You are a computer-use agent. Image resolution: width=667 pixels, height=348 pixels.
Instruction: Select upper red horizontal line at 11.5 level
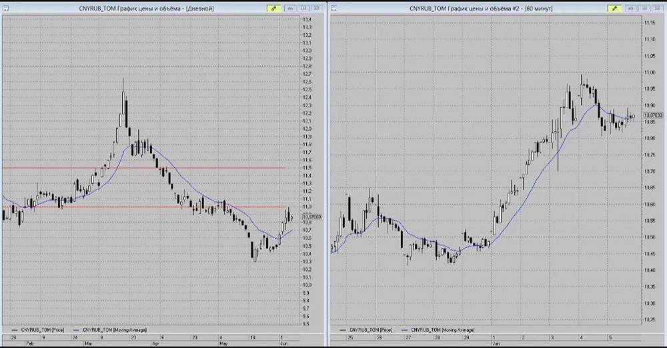pos(144,168)
